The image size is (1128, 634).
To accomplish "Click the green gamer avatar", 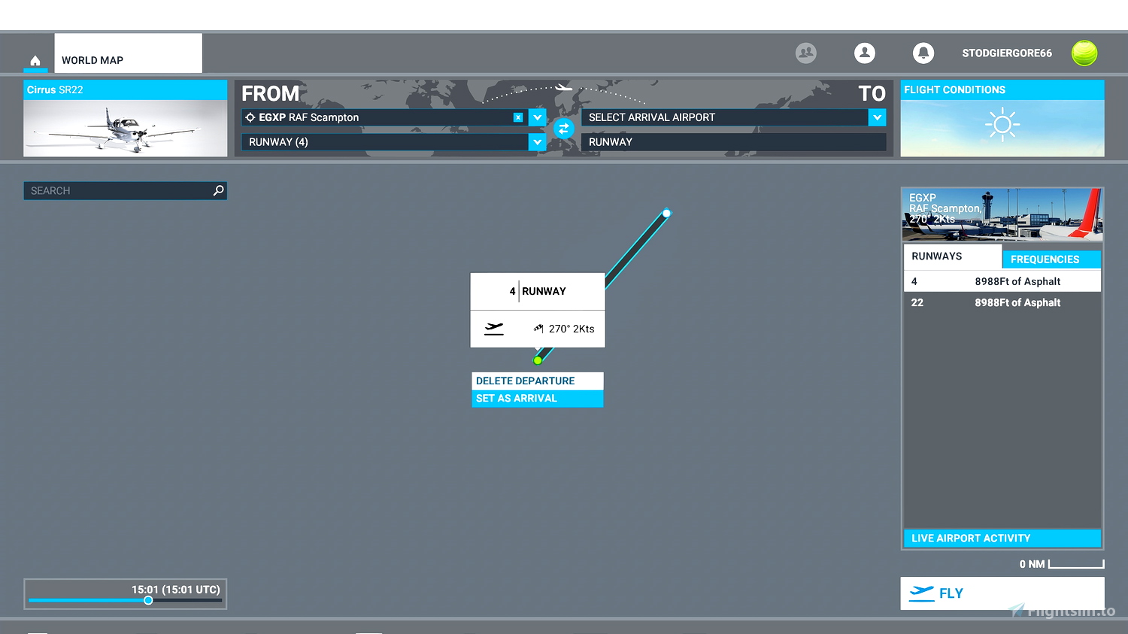I will pyautogui.click(x=1084, y=53).
